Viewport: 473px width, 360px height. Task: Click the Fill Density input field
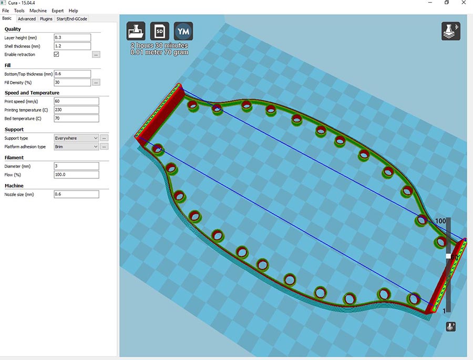(x=73, y=82)
